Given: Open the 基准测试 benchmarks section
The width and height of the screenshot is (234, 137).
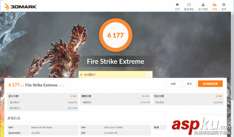Looking at the screenshot, I should tap(189, 7).
